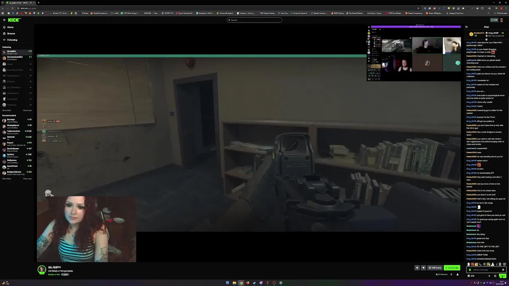509x286 pixels.
Task: Open the user profile avatar in header
Action: [x=502, y=20]
